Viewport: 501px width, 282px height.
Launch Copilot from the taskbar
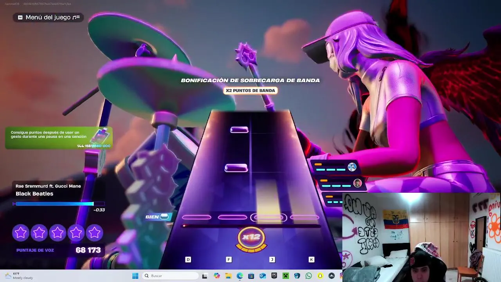click(x=217, y=276)
